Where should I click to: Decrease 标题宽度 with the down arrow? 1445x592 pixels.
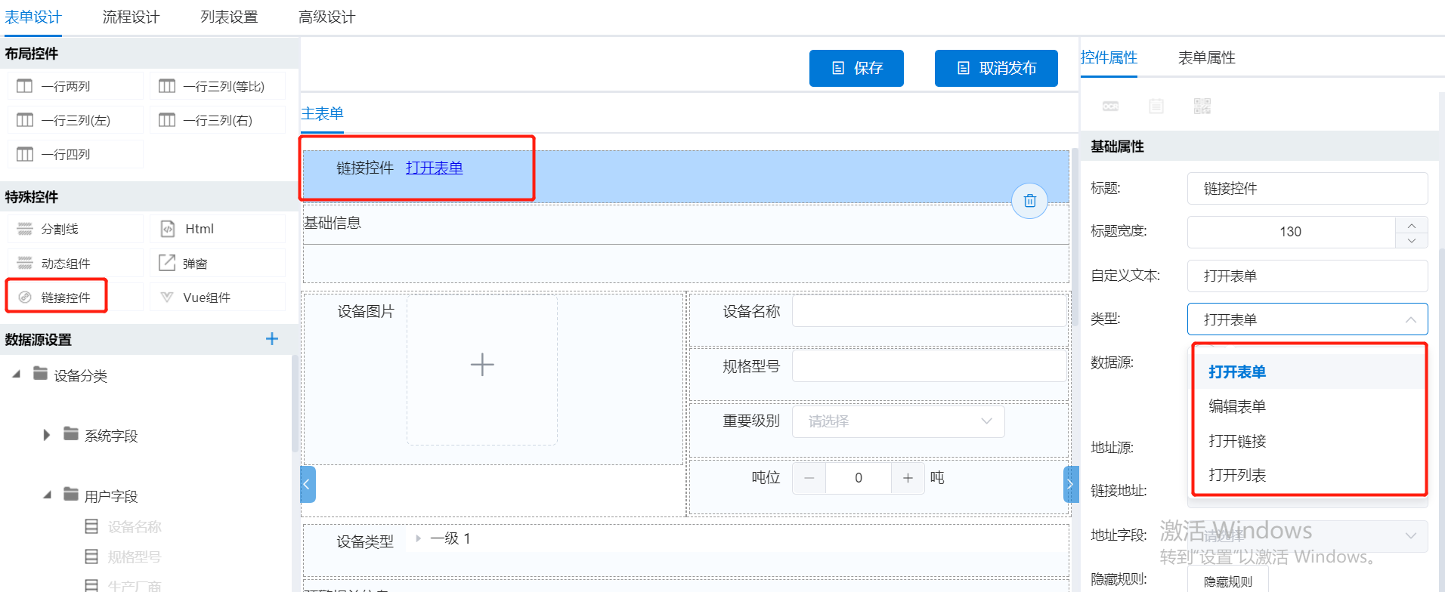(1412, 240)
